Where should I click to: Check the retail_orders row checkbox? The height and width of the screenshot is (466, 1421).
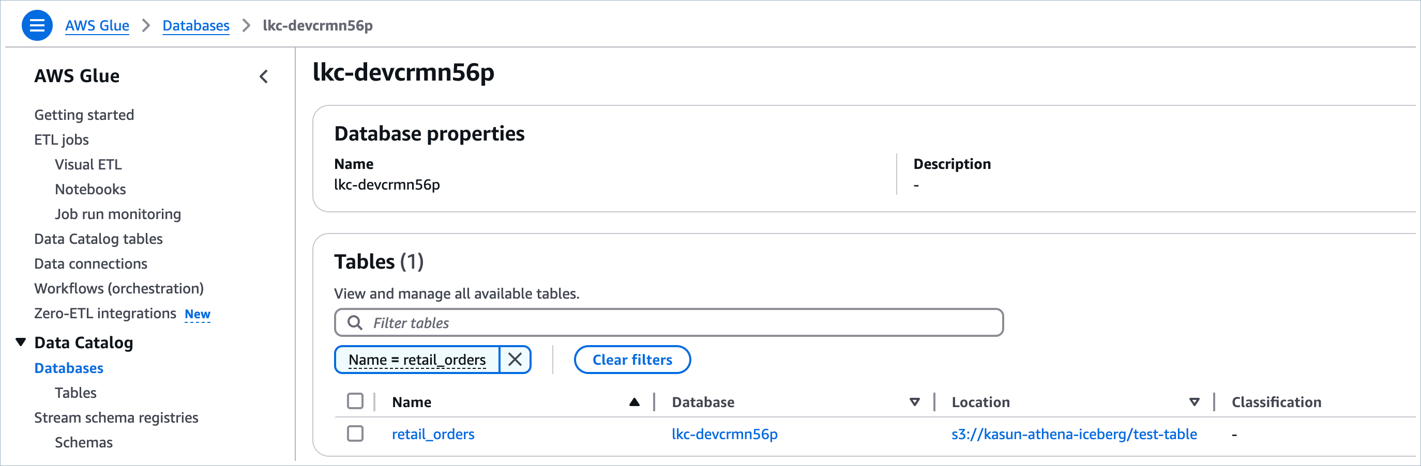355,433
